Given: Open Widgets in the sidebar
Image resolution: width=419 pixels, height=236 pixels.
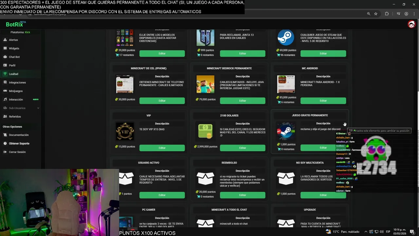Looking at the screenshot, I should (x=20, y=48).
